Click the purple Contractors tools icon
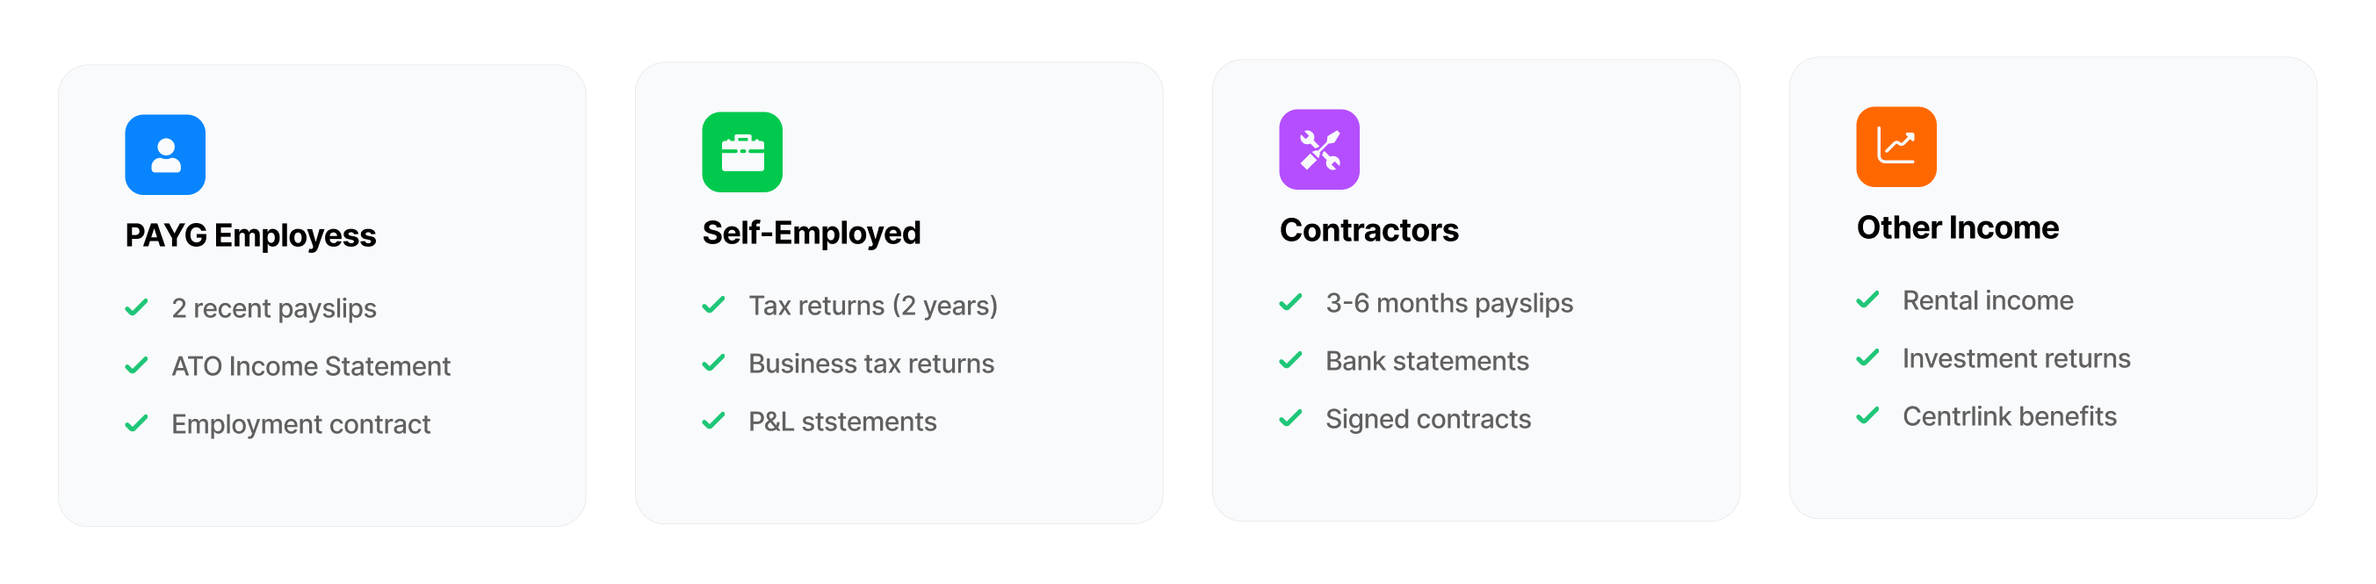The width and height of the screenshot is (2376, 584). pyautogui.click(x=1319, y=149)
